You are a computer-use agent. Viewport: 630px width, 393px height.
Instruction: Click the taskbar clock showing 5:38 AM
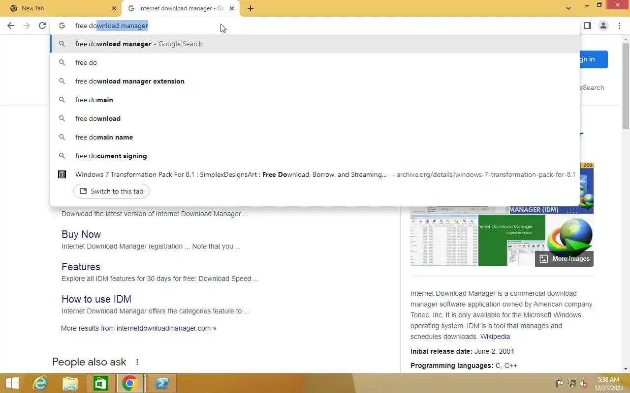(608, 384)
